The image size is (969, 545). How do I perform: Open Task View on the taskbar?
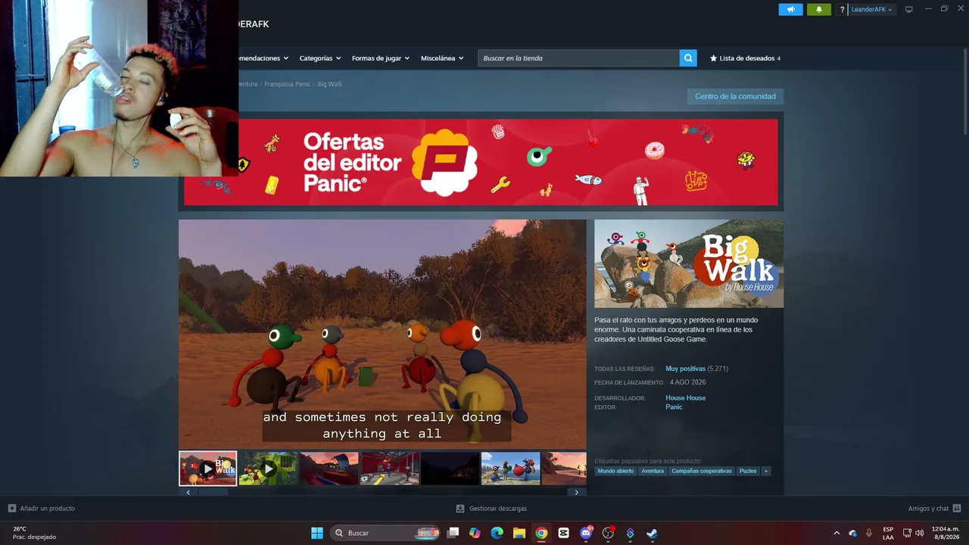pos(453,533)
